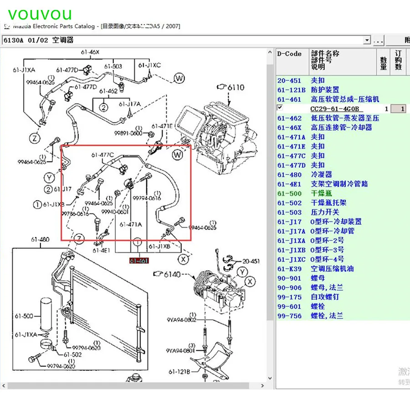The height and width of the screenshot is (410, 410).
Task: Click the 99940-0601 nut label
Action: tap(115, 211)
